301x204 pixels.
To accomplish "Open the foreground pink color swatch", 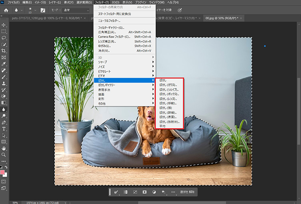I will pos(2,172).
